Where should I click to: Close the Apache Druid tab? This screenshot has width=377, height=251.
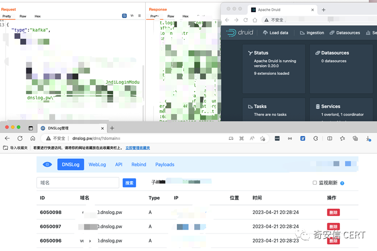[312, 10]
